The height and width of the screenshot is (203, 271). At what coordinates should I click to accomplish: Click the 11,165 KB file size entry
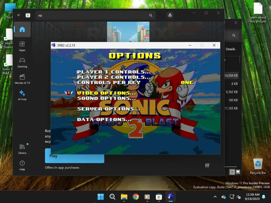[231, 108]
